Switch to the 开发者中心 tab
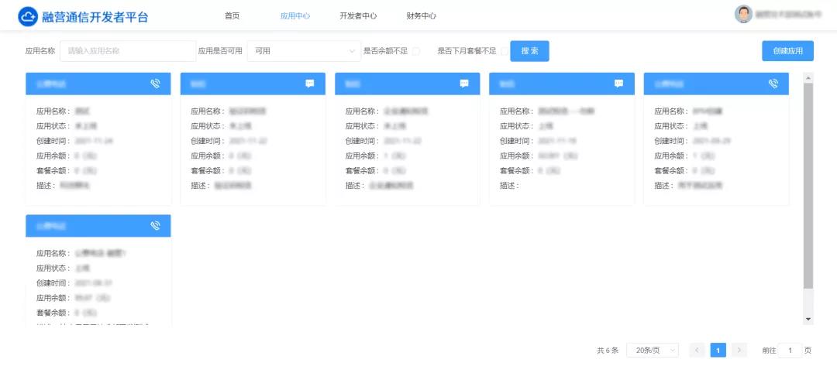Image resolution: width=837 pixels, height=366 pixels. (x=358, y=15)
